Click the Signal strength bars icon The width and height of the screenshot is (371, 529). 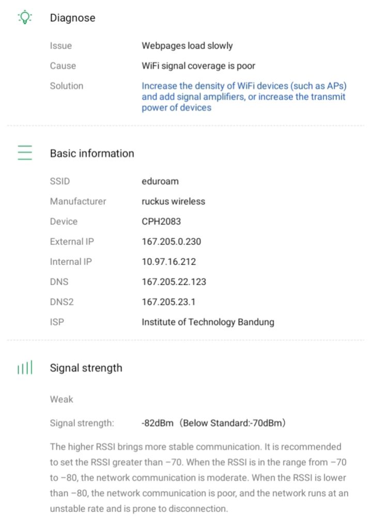(25, 368)
